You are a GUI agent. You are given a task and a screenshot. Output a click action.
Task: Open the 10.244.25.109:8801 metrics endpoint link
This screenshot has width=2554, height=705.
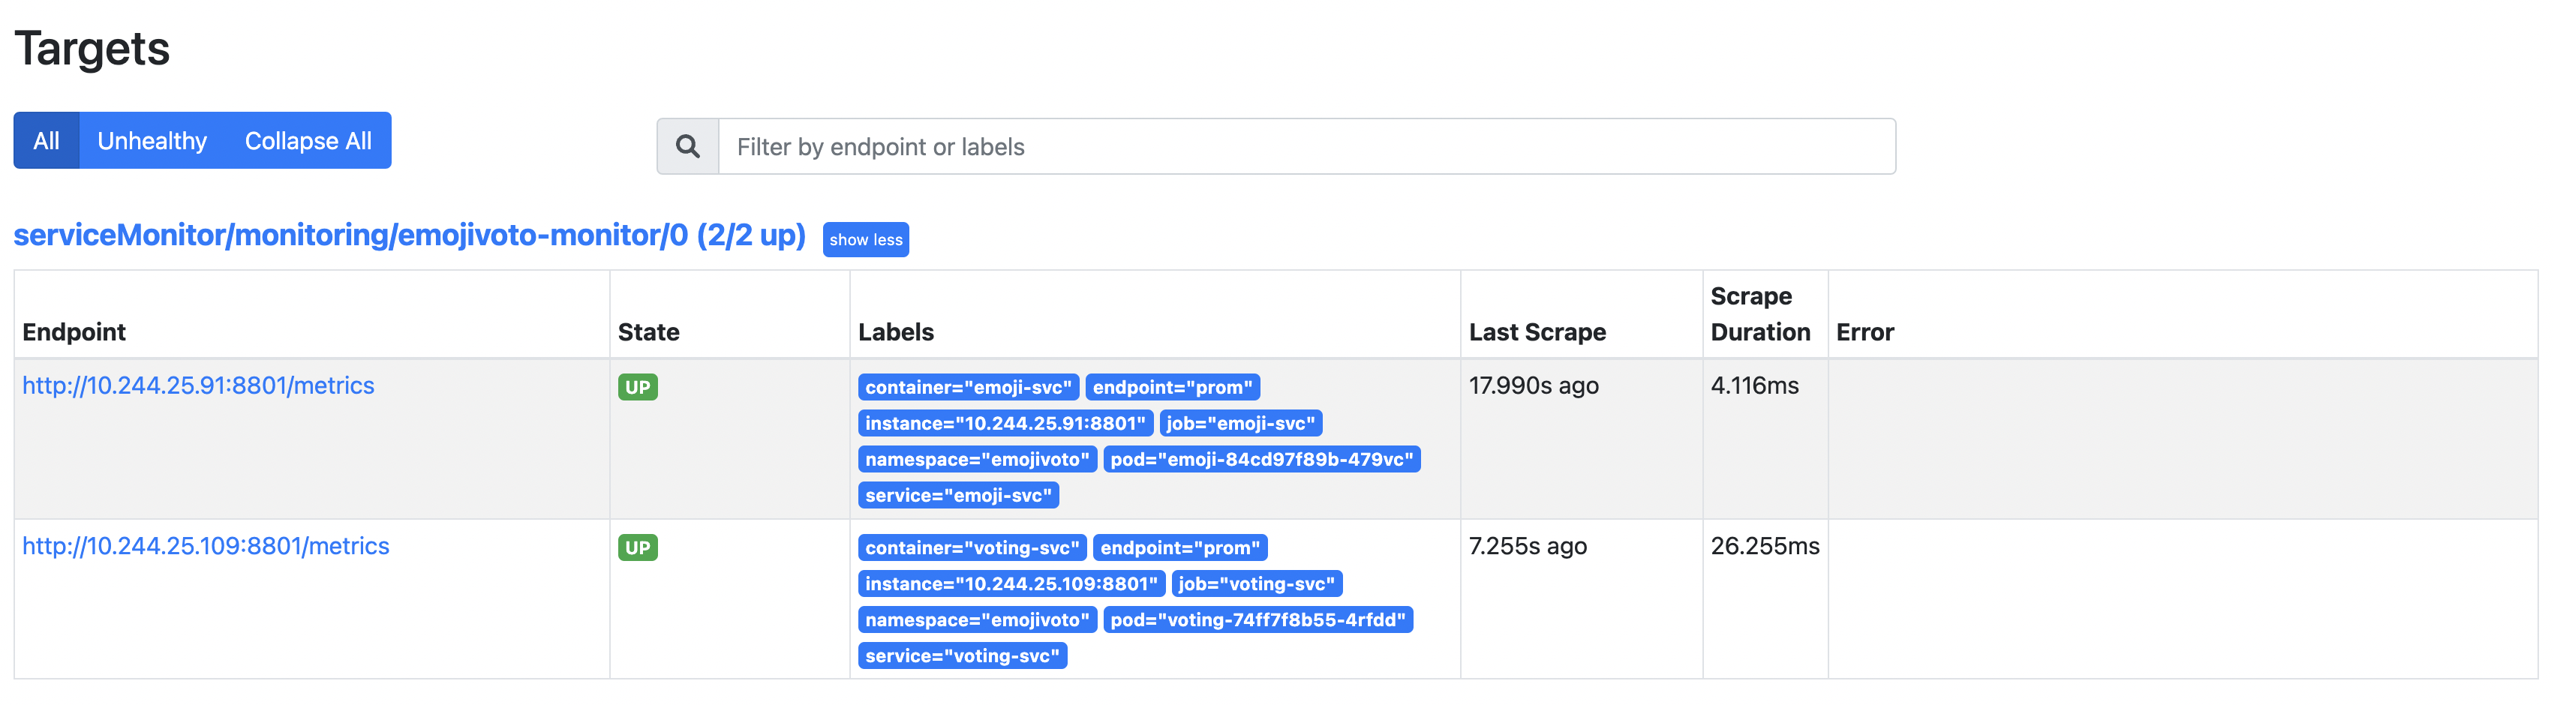click(206, 546)
